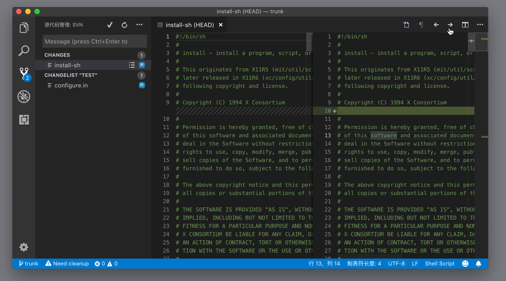Click the trunk branch in status bar
This screenshot has height=281, width=506.
click(x=28, y=264)
